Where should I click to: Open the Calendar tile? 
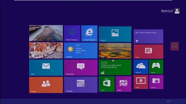click(x=81, y=85)
